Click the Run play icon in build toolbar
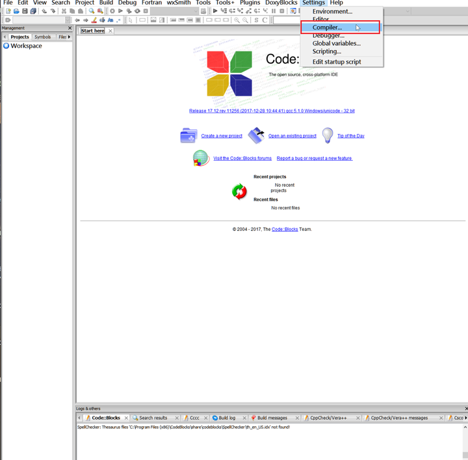 coord(121,11)
